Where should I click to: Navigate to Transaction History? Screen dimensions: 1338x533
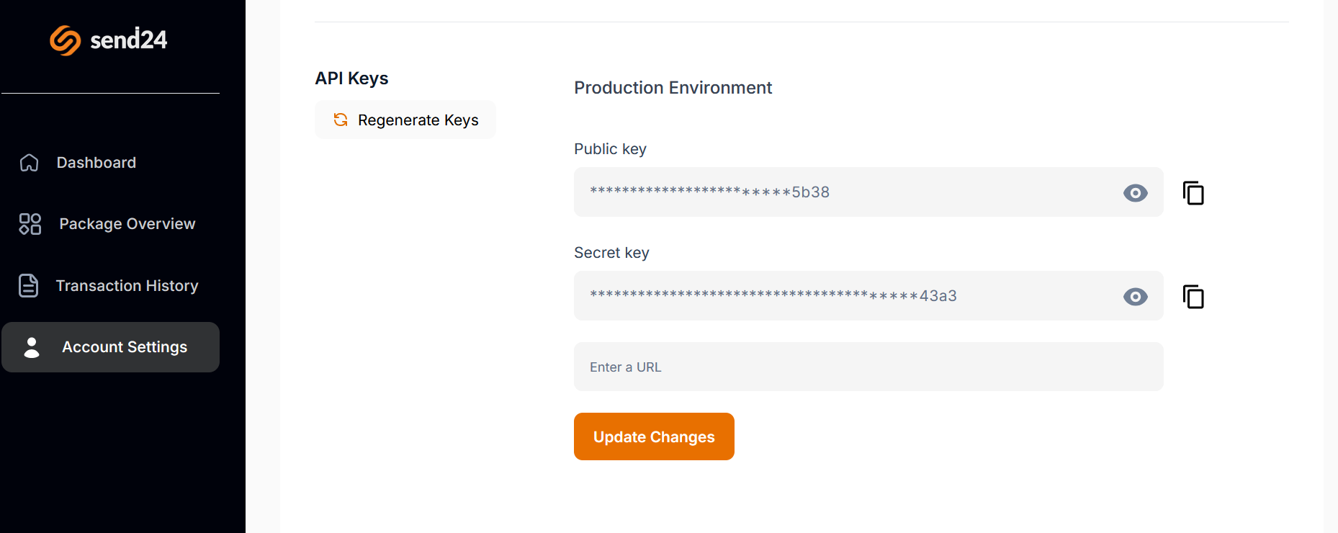tap(127, 285)
